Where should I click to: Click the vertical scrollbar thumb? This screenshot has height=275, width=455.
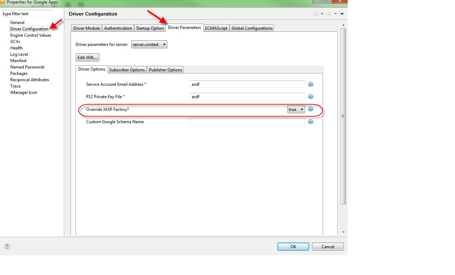pyautogui.click(x=343, y=116)
